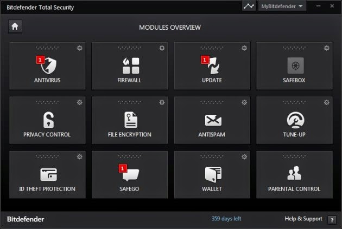The height and width of the screenshot is (229, 342).
Task: Launch the Tune-Up gauge icon
Action: pyautogui.click(x=295, y=120)
